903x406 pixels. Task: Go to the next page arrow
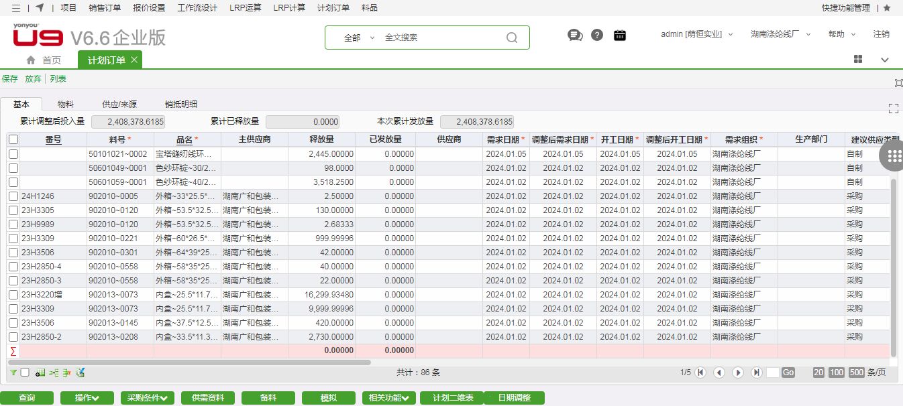coord(738,373)
